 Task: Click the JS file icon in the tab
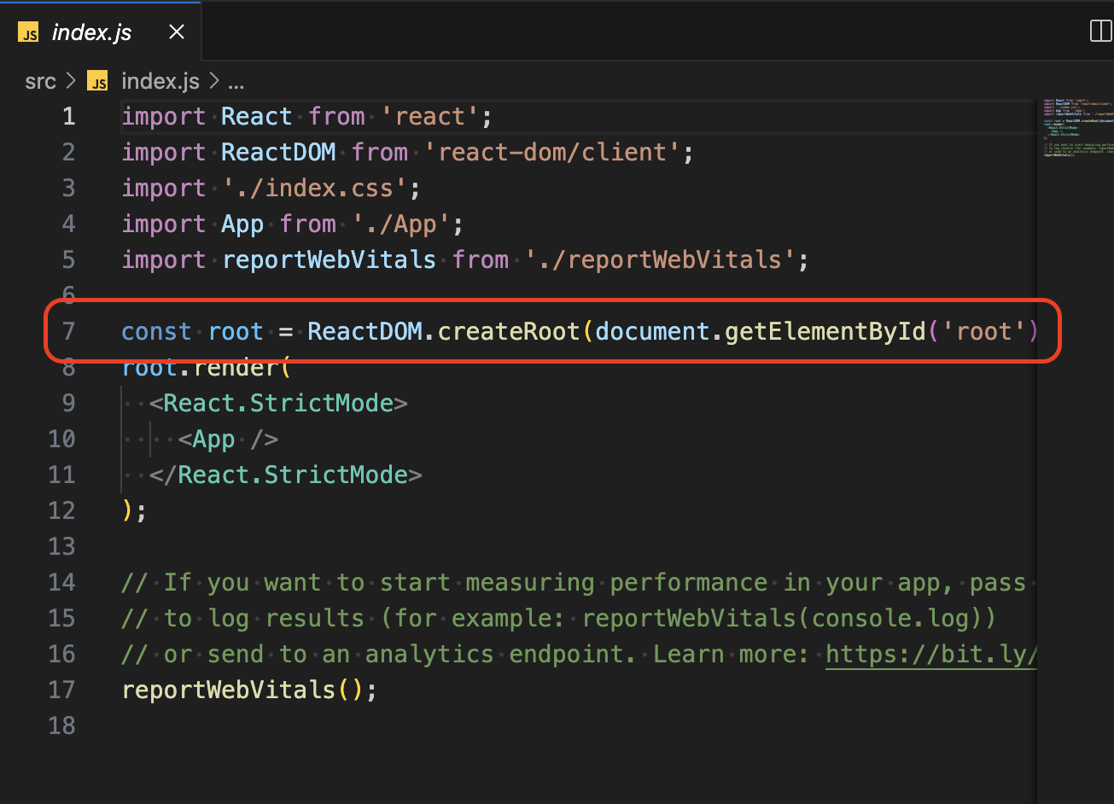point(29,33)
